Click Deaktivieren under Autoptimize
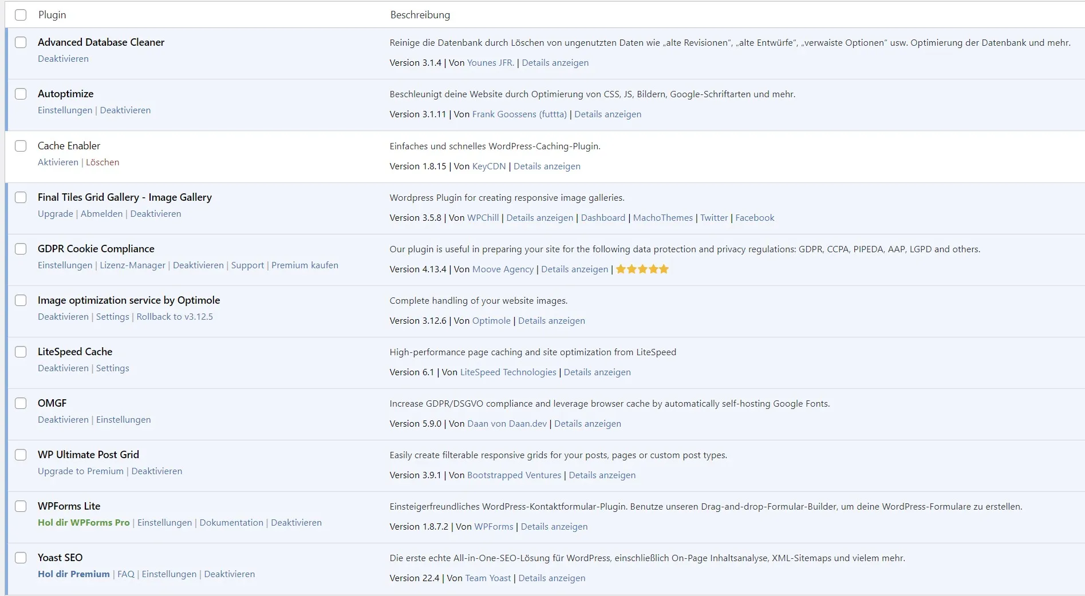Viewport: 1085px width, 596px height. tap(125, 110)
